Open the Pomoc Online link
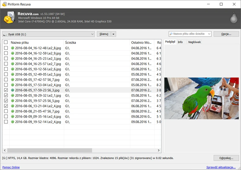The image size is (241, 170). [11, 167]
